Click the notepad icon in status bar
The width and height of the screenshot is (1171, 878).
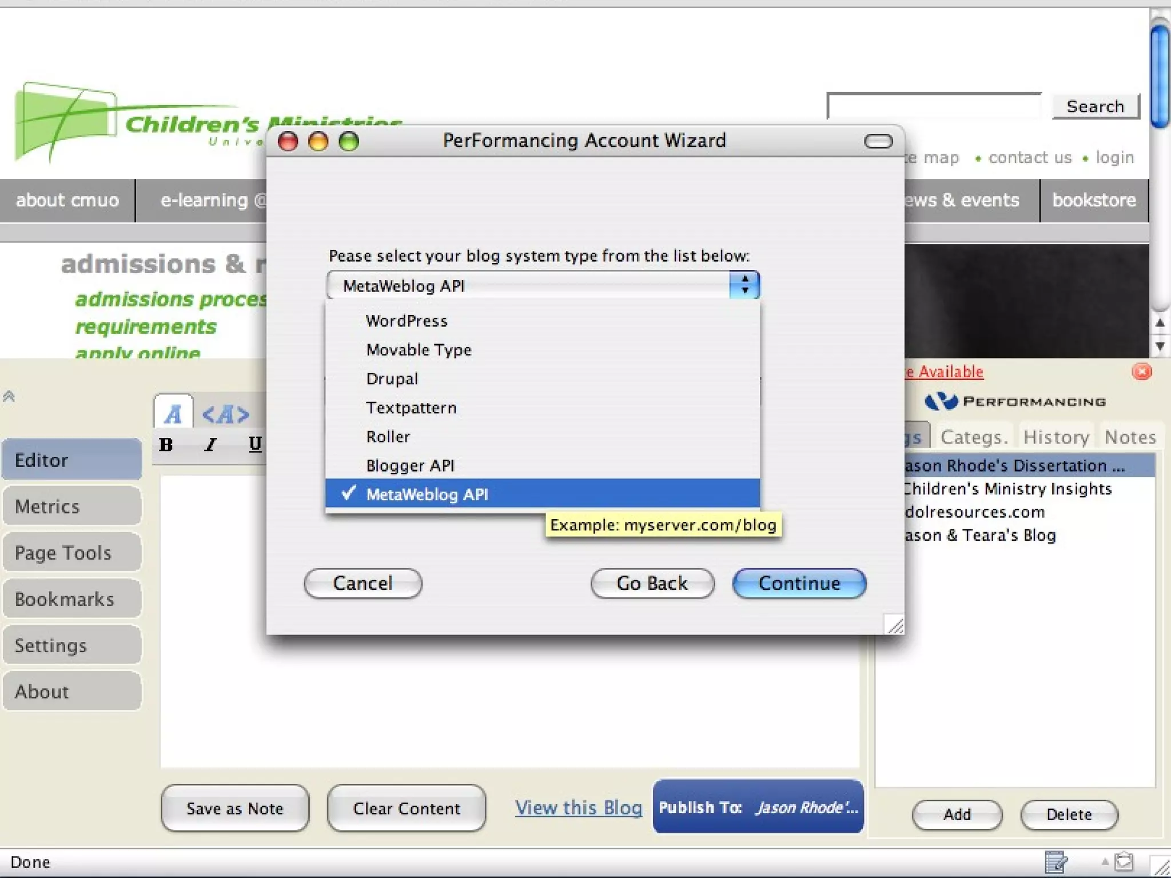pyautogui.click(x=1056, y=862)
